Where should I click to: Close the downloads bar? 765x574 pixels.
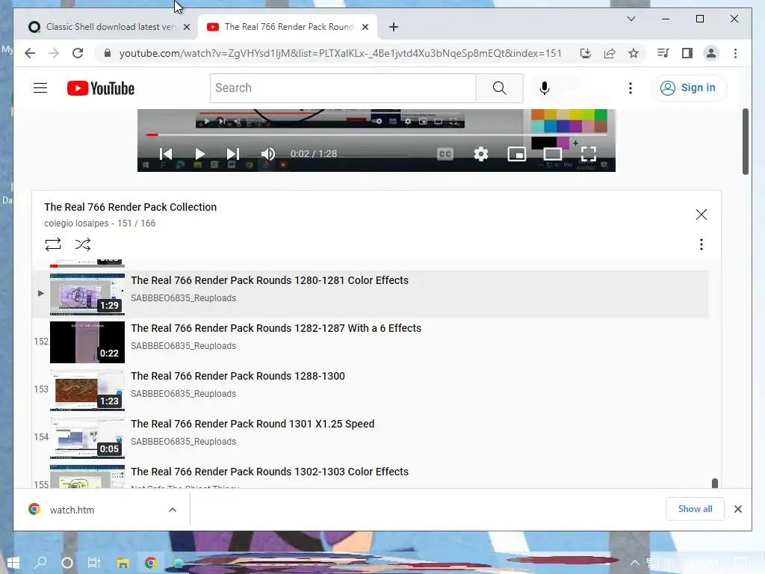coord(737,509)
